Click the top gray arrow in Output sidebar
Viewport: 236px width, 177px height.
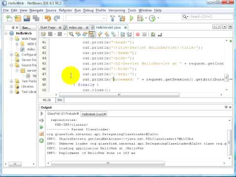tap(42, 114)
